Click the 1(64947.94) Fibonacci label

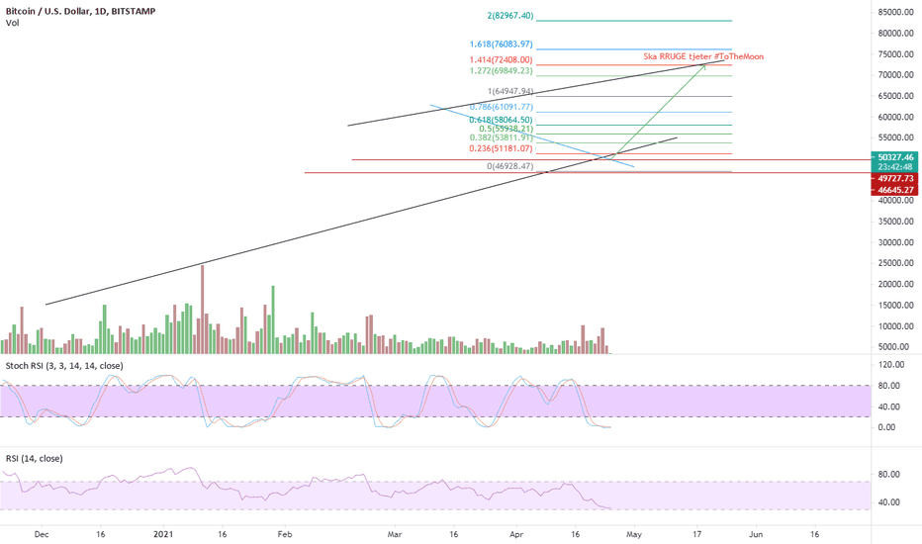coord(510,91)
